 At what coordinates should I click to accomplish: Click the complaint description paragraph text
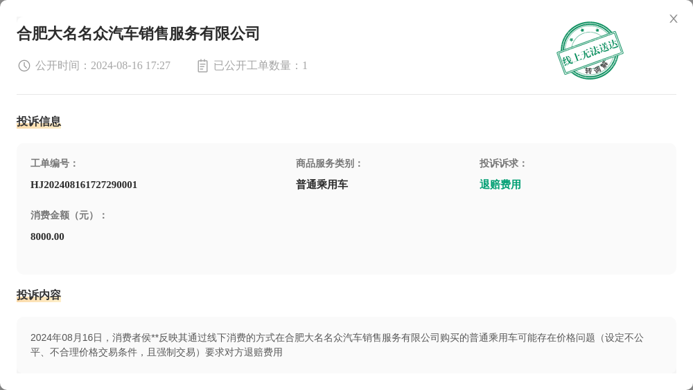click(x=337, y=345)
